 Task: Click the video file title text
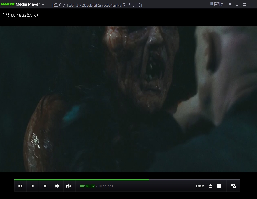97,5
